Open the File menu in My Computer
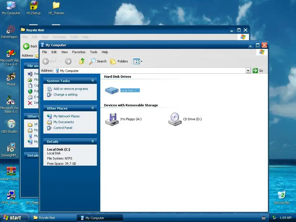This screenshot has height=222, width=296. click(x=45, y=52)
